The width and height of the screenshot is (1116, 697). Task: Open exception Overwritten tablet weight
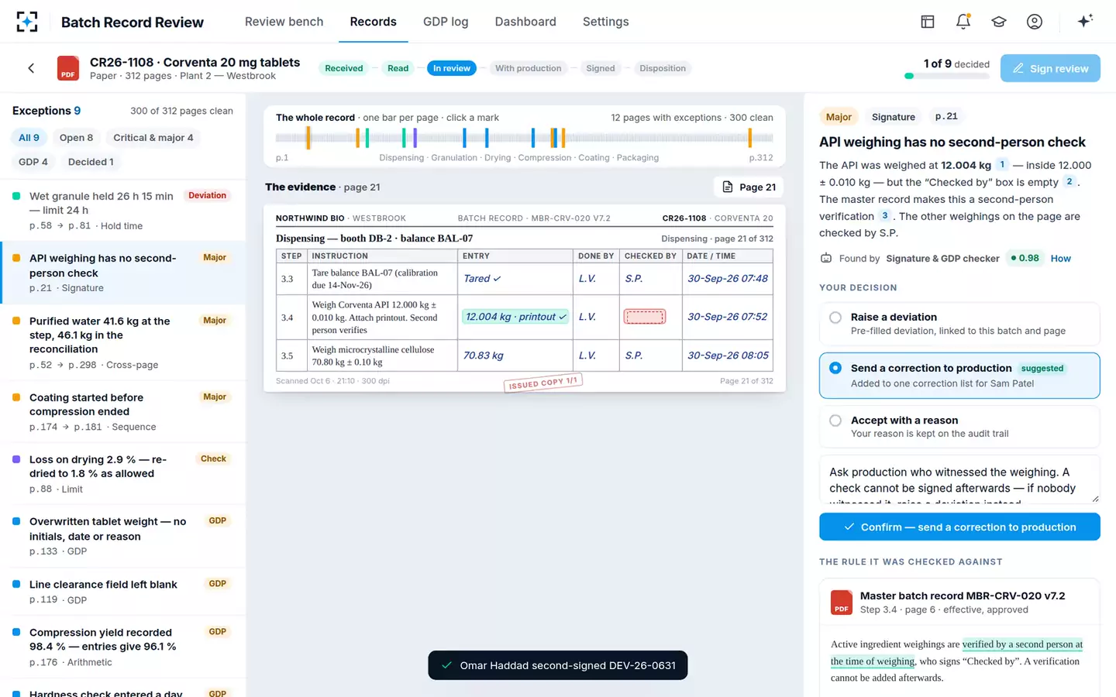(122, 536)
